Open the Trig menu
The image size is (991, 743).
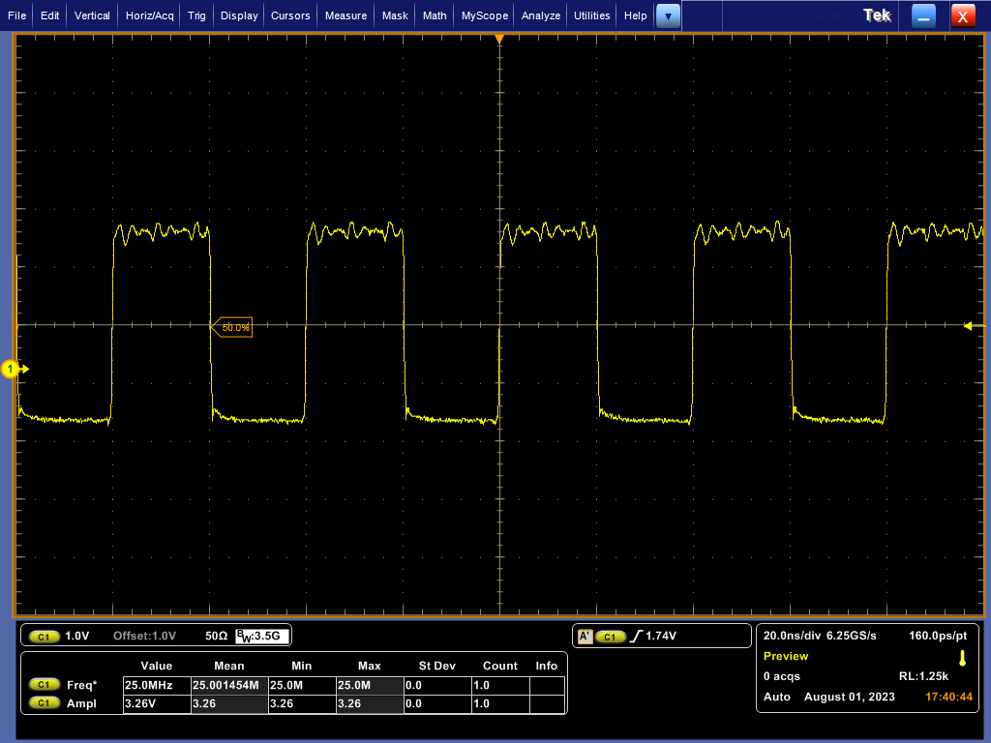(196, 15)
